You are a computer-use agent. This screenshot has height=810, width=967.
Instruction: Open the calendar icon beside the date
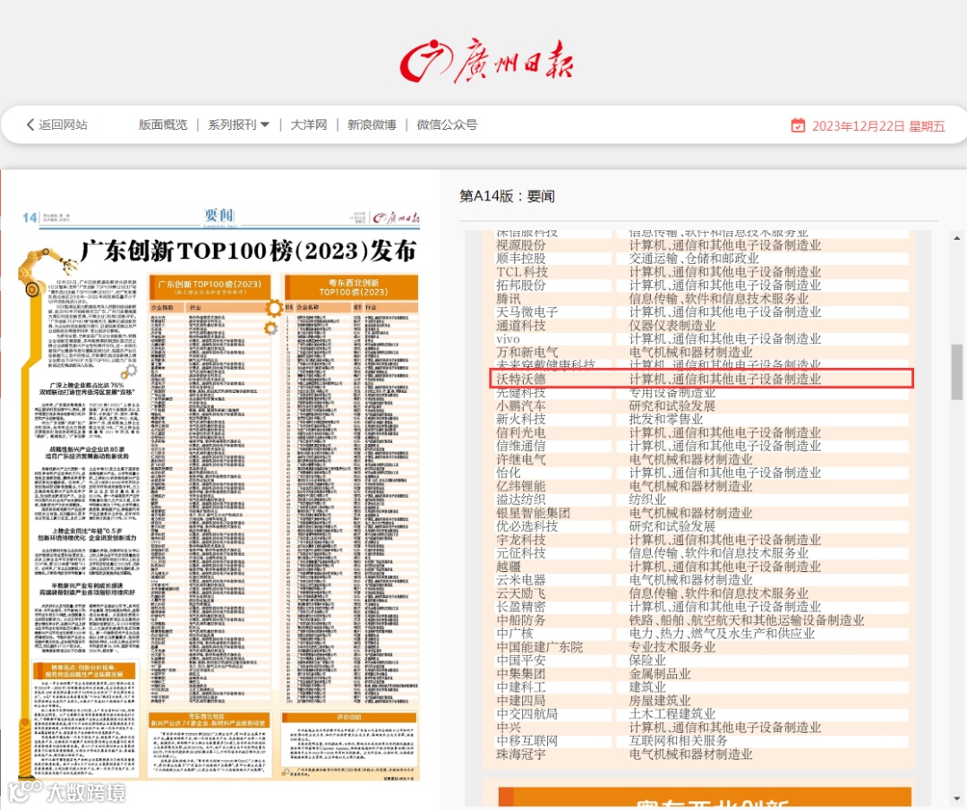pyautogui.click(x=798, y=125)
